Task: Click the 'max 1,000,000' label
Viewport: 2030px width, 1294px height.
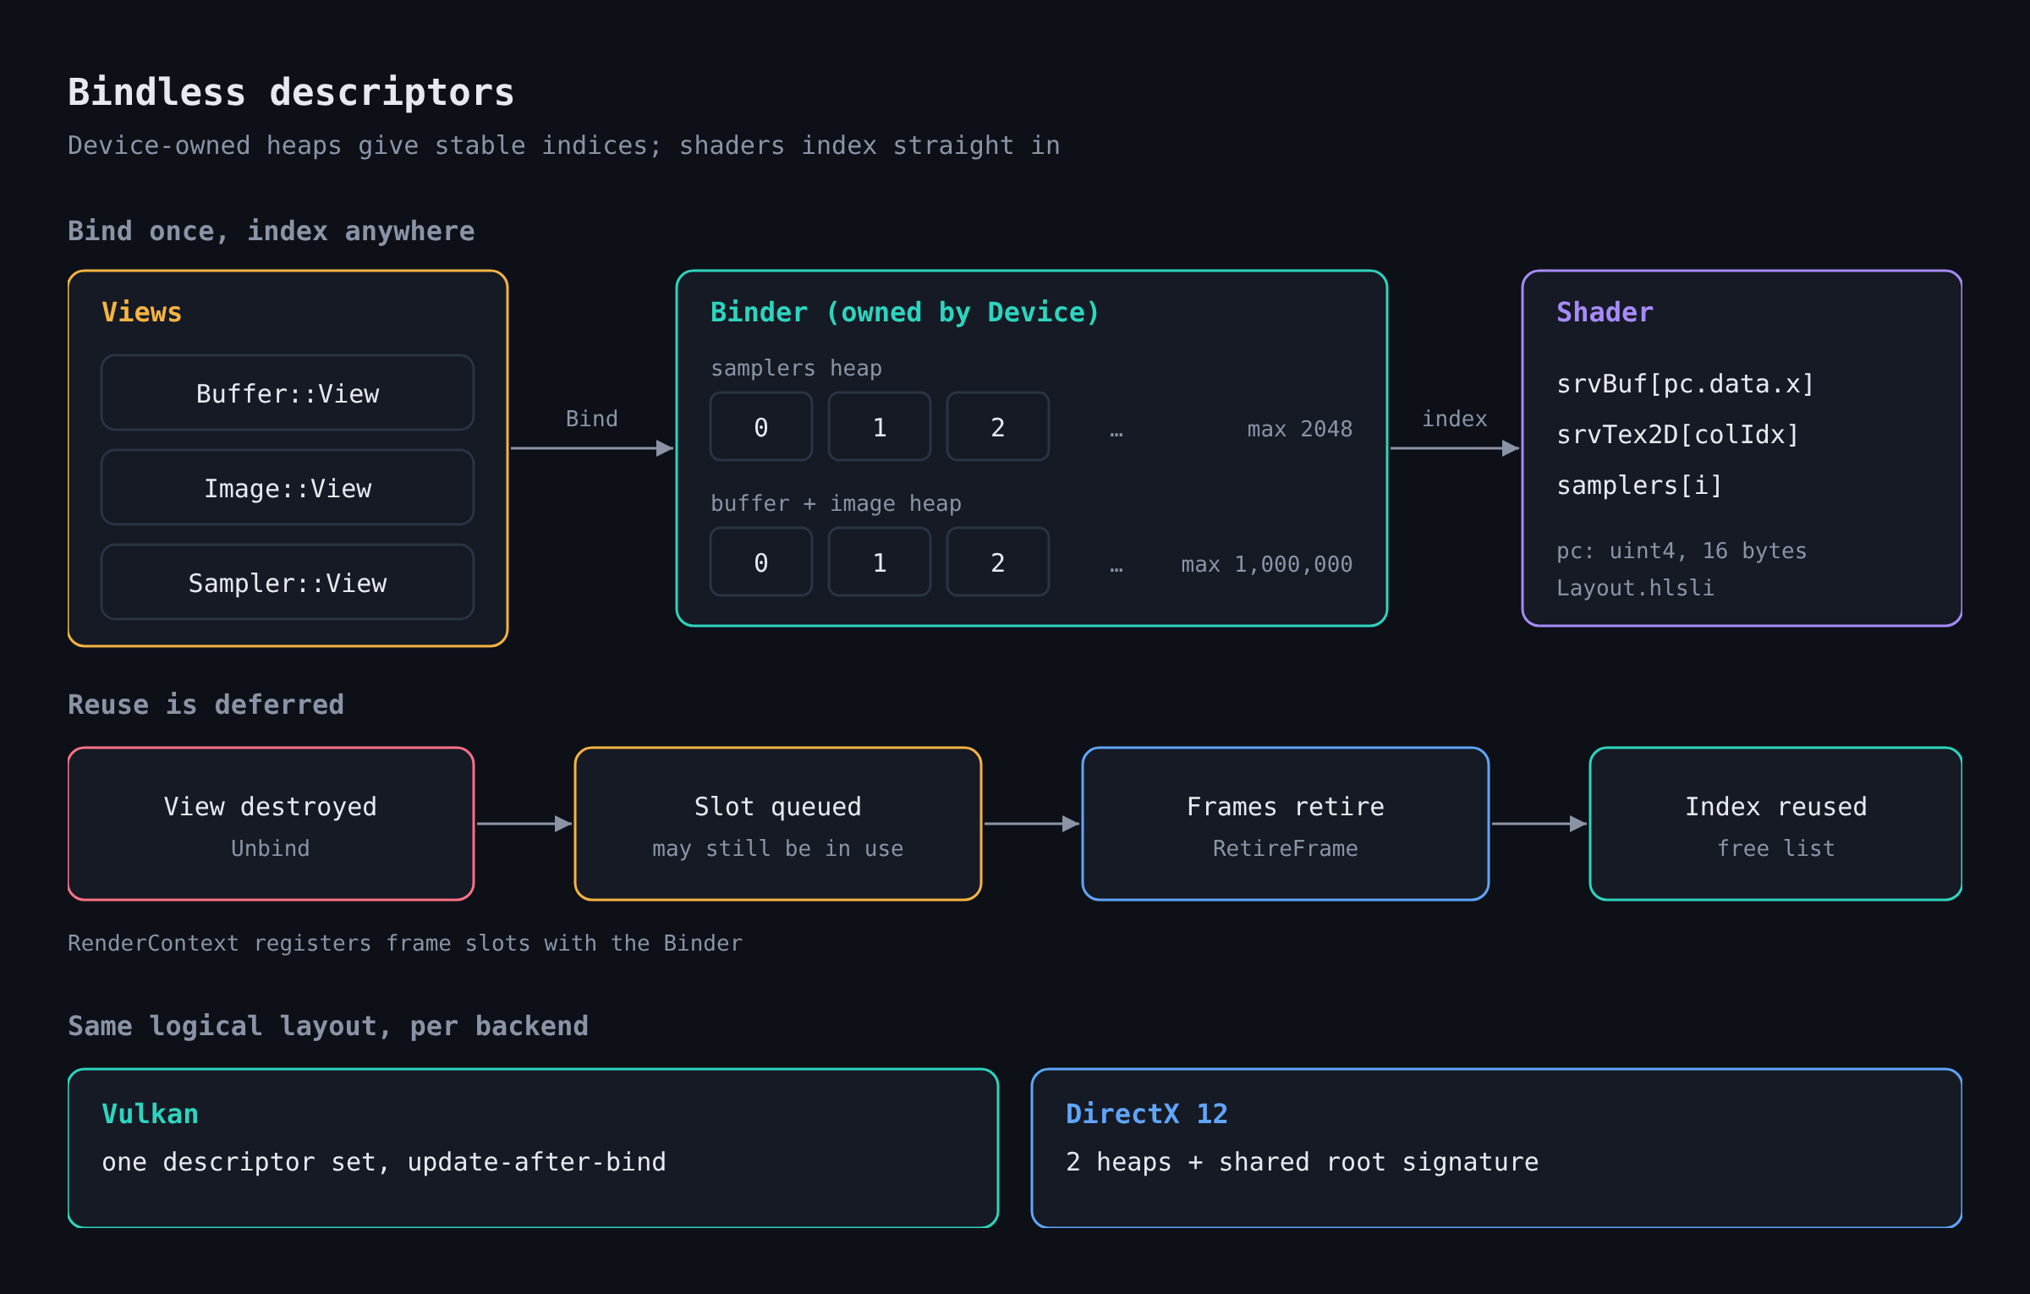Action: [x=1267, y=564]
